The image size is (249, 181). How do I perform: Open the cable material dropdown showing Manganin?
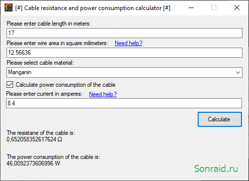124,72
